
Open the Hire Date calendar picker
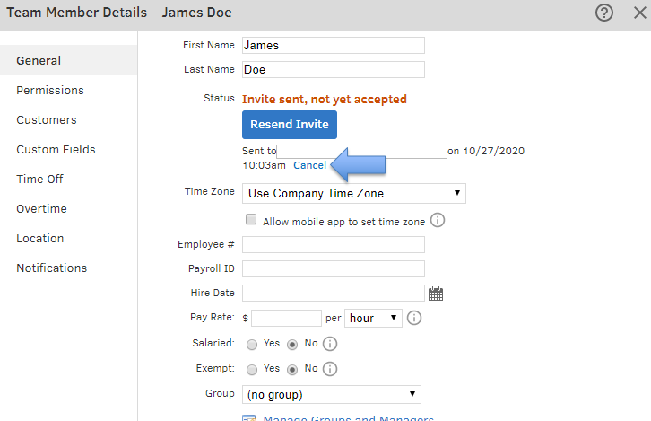[436, 294]
